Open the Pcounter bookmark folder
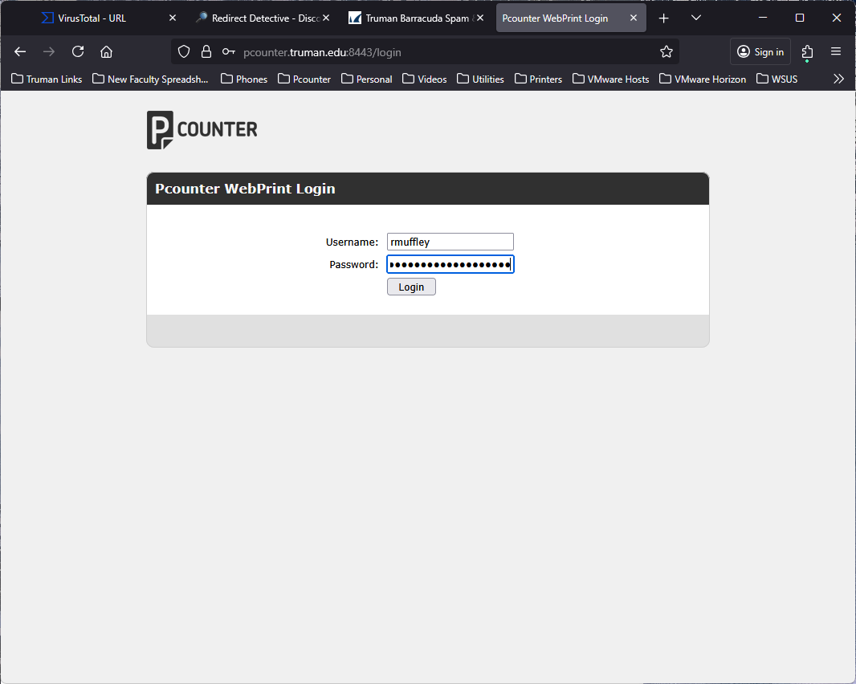The height and width of the screenshot is (684, 856). click(304, 79)
